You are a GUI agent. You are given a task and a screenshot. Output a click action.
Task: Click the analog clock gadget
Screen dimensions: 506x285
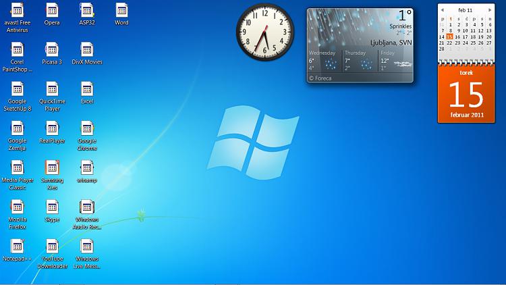(265, 32)
